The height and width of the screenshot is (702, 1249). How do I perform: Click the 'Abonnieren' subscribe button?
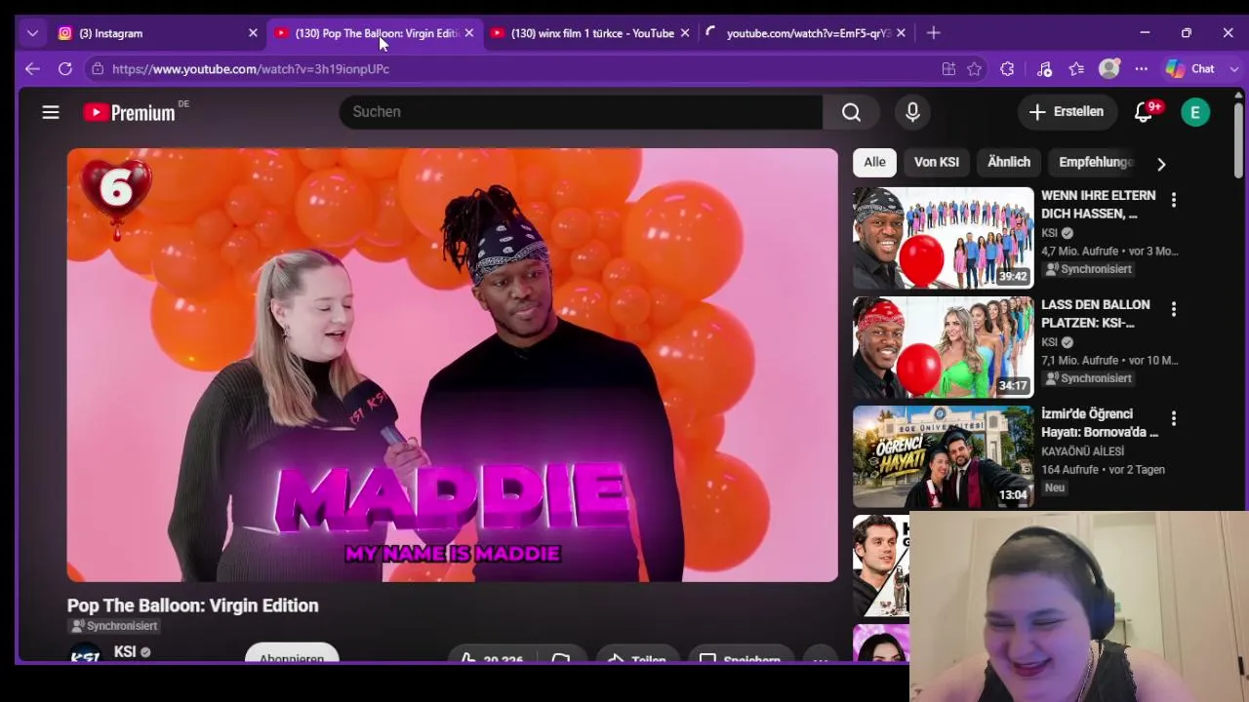(291, 654)
